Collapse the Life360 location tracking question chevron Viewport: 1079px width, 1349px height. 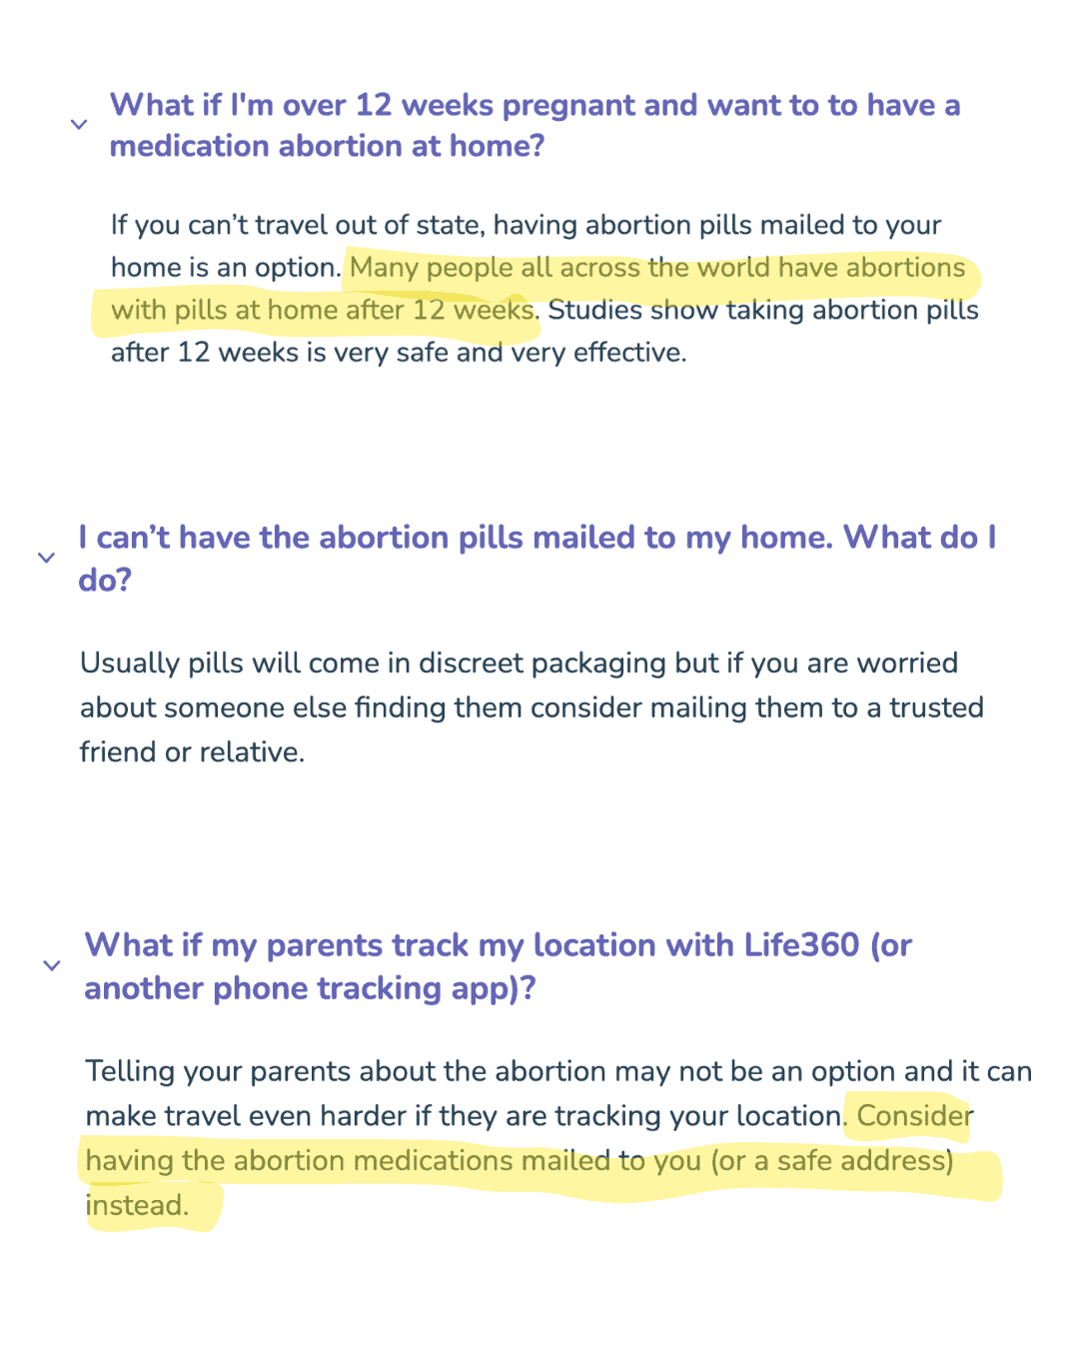[52, 965]
